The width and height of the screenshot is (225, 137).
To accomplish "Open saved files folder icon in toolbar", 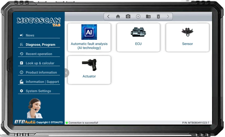I will coord(148,17).
